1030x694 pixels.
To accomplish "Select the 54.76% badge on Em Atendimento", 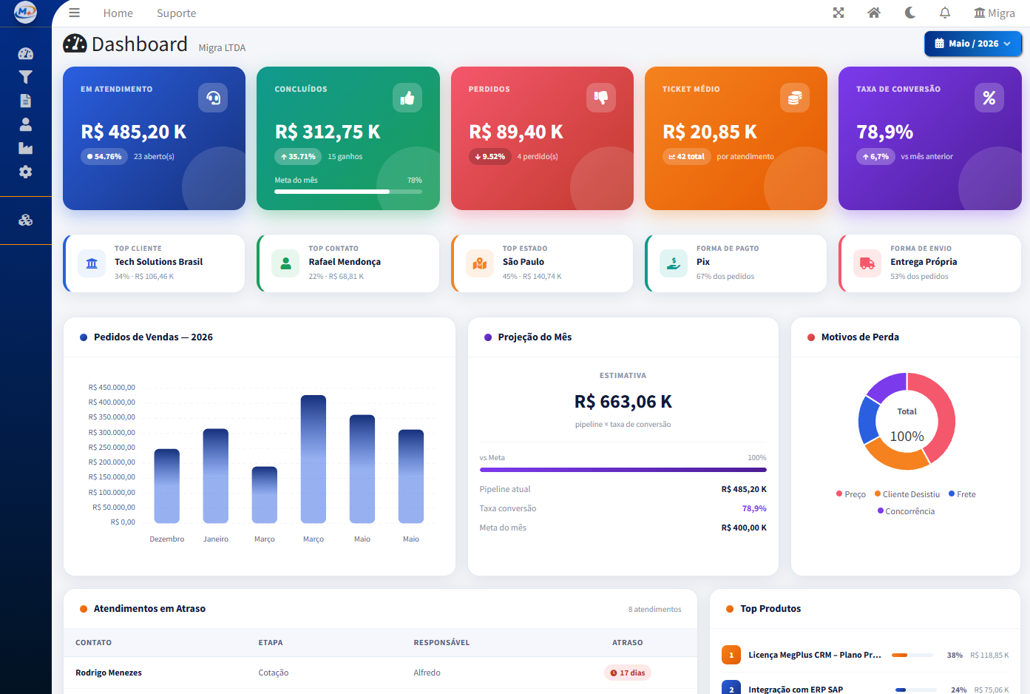I will click(104, 157).
